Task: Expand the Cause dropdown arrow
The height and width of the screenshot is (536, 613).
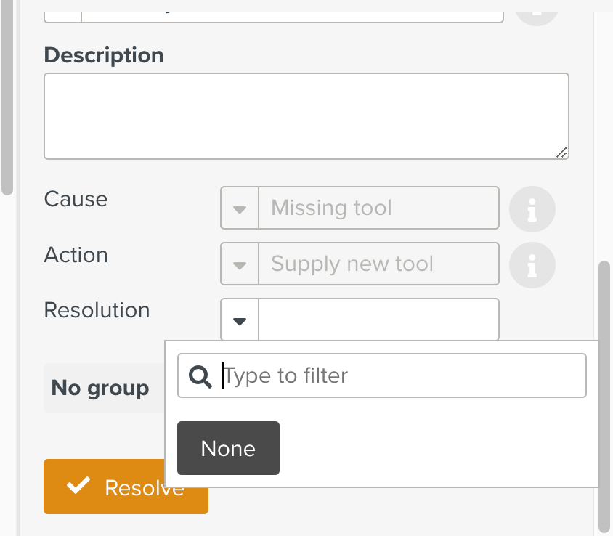Action: [x=240, y=209]
